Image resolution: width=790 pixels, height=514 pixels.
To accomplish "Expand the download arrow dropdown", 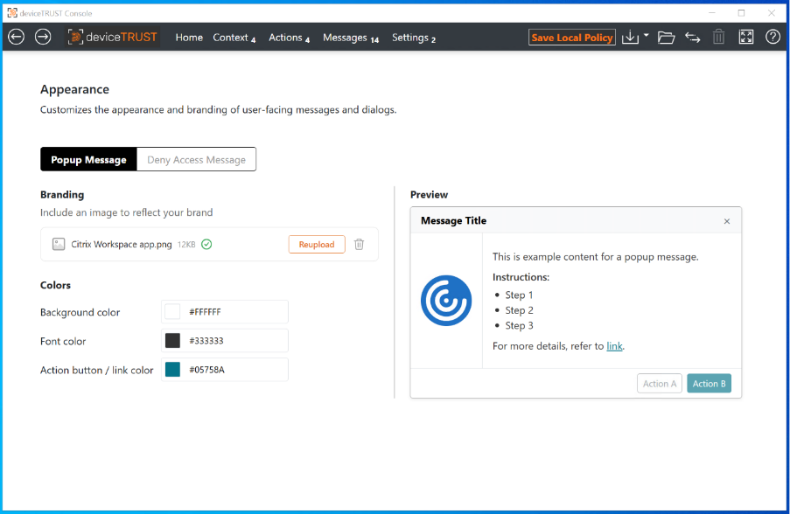I will point(646,35).
